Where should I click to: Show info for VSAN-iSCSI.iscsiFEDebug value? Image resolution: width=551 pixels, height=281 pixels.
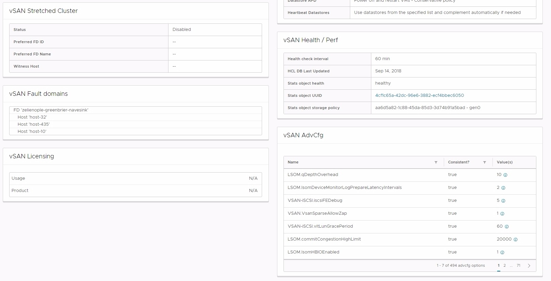[503, 201]
